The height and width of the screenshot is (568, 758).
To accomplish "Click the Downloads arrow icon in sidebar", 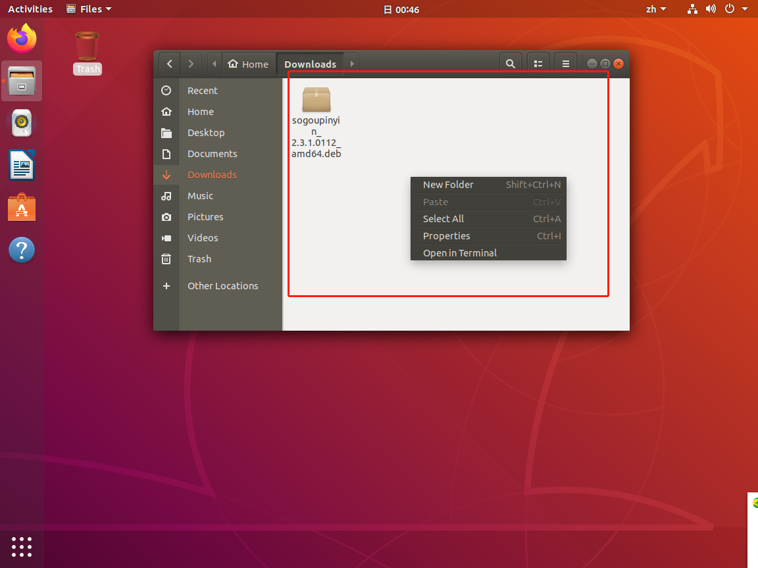I will tap(166, 175).
